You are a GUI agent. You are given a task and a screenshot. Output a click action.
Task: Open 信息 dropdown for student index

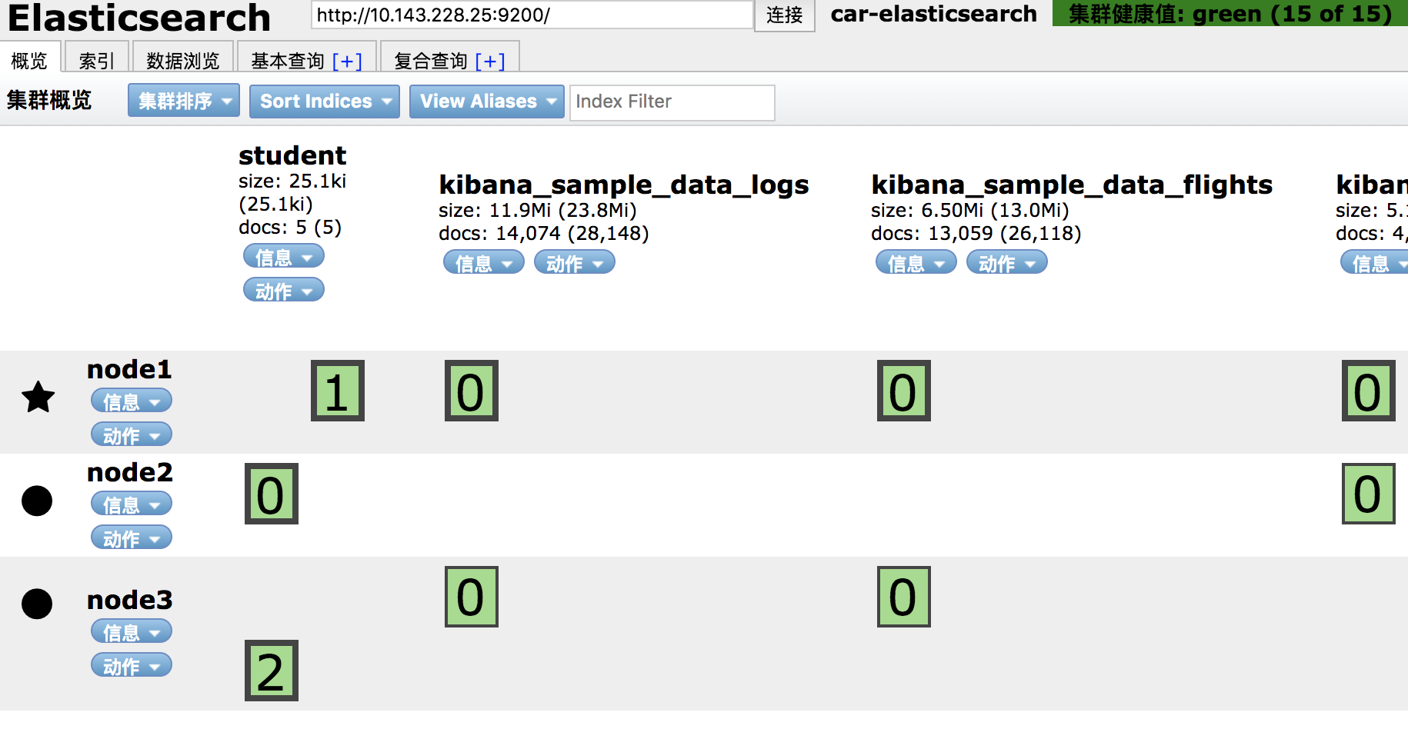click(284, 256)
